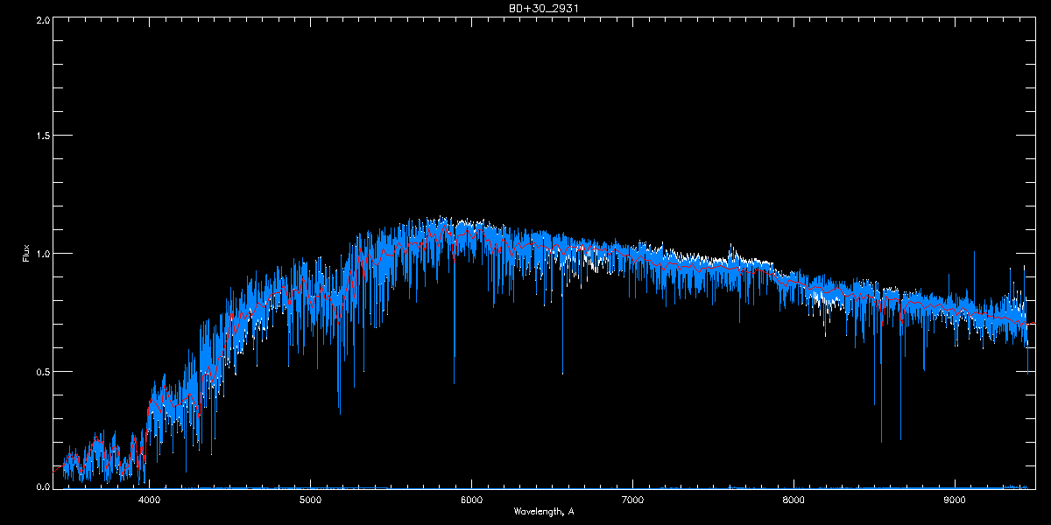This screenshot has height=525, width=1051.
Task: Click the 0.5 flux tick label
Action: click(x=41, y=371)
